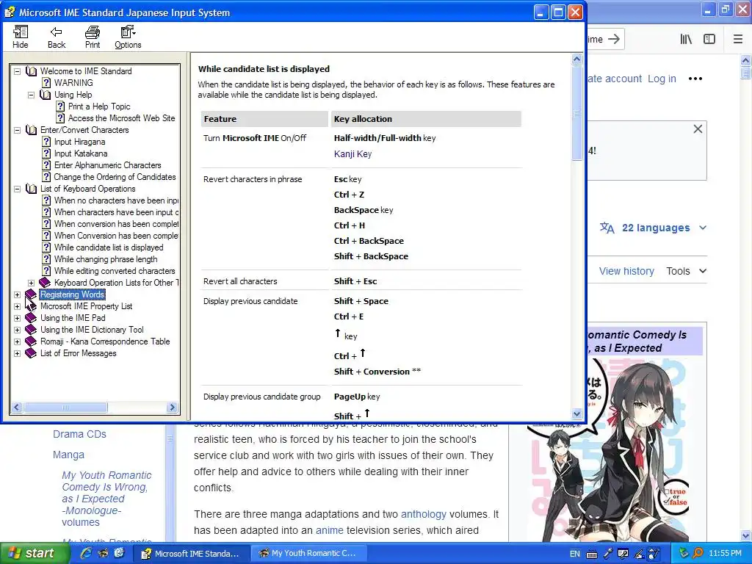The image size is (752, 564).
Task: Select the Input Katakana topic
Action: (81, 153)
